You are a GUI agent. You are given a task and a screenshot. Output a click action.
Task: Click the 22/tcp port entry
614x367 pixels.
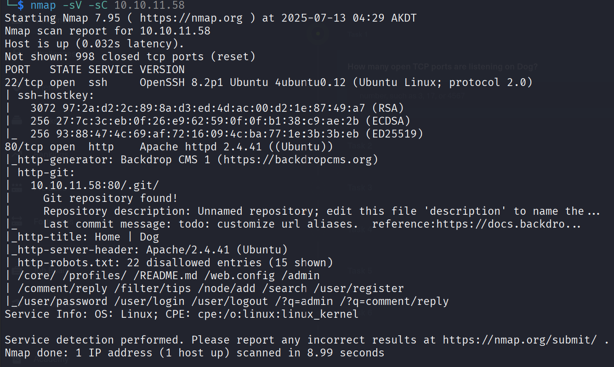pyautogui.click(x=21, y=82)
